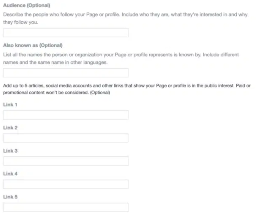Image resolution: width=256 pixels, height=217 pixels.
Task: Click the 'Link 4' label text
Action: coord(10,174)
